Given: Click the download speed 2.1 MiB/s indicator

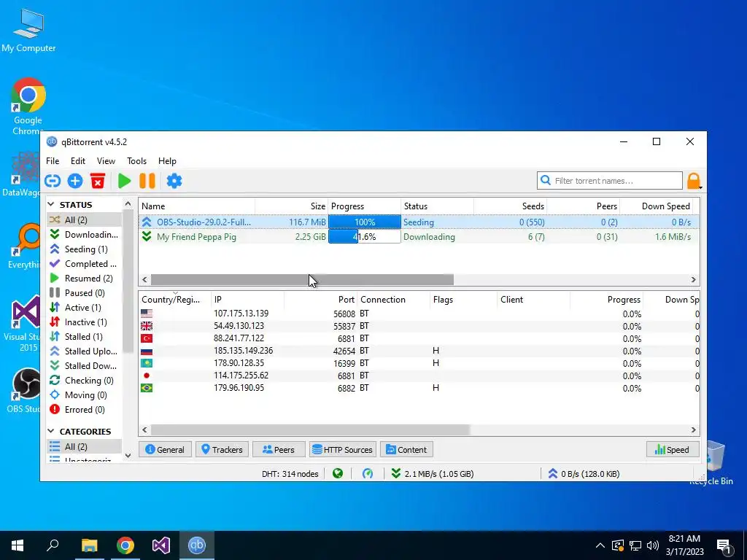Looking at the screenshot, I should 432,474.
